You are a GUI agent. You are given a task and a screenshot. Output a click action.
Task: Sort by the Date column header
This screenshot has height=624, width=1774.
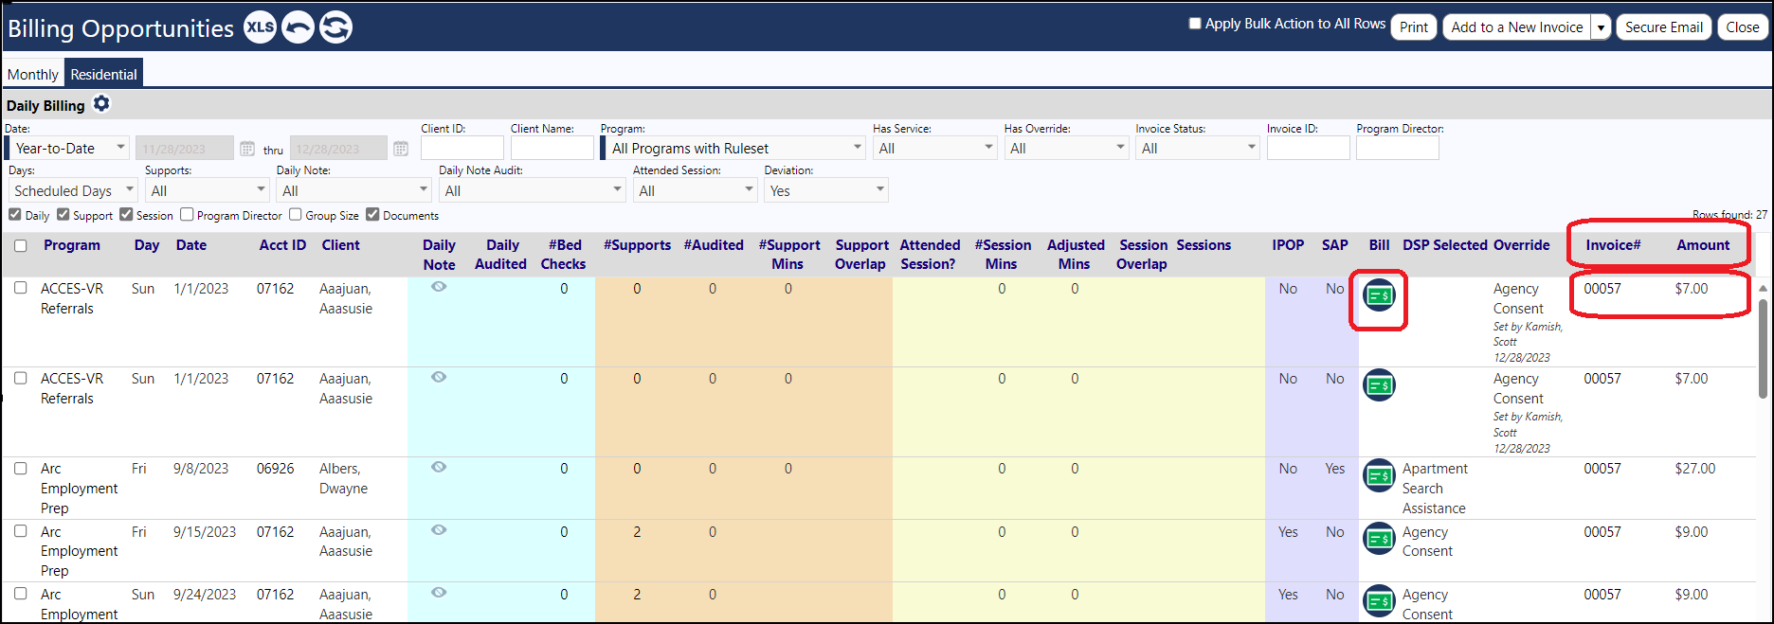click(191, 244)
